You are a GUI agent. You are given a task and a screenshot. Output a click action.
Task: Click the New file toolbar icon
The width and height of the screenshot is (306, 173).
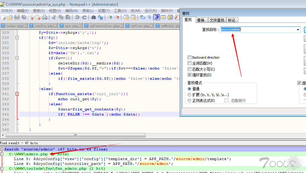(x=3, y=17)
